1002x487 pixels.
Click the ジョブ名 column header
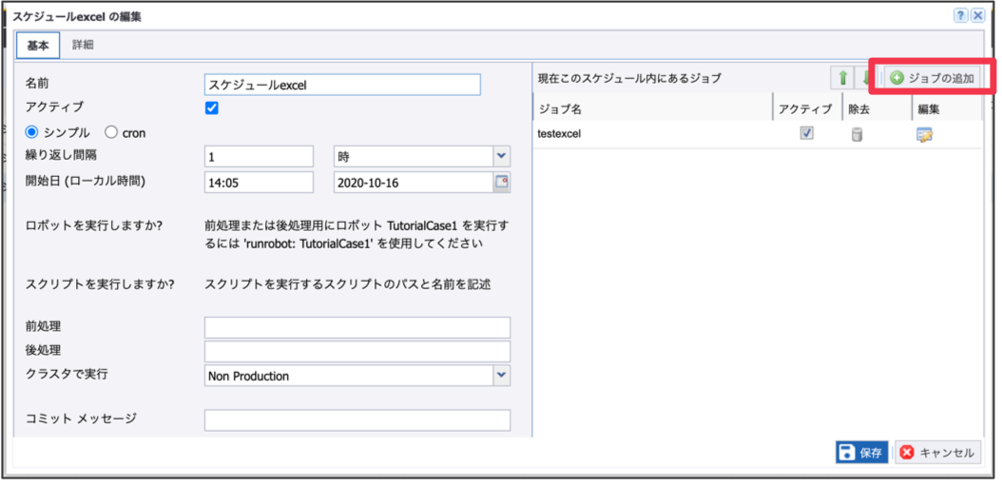click(x=652, y=108)
